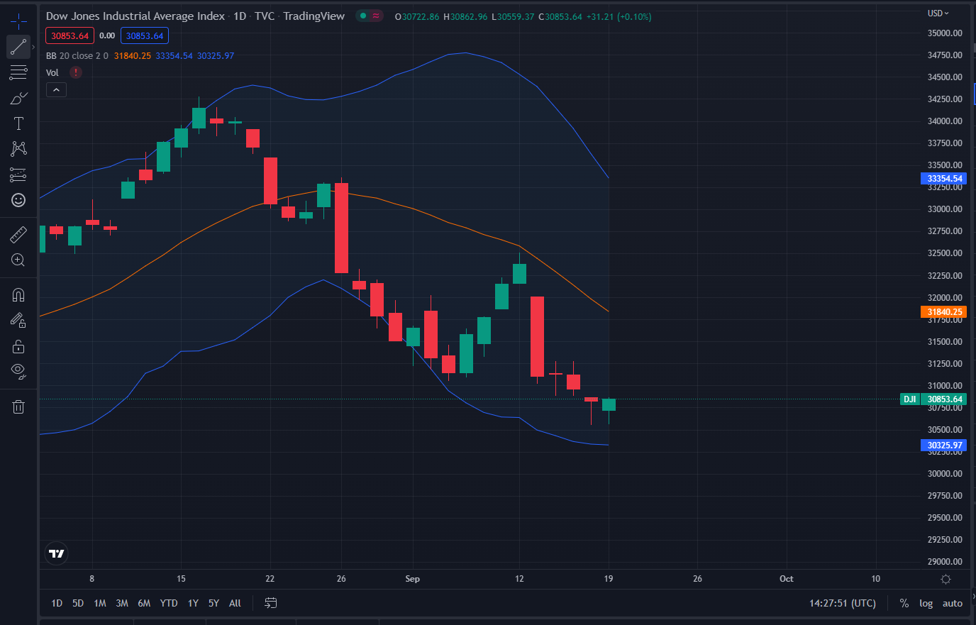976x625 pixels.
Task: Select the ruler measure tool
Action: (18, 235)
